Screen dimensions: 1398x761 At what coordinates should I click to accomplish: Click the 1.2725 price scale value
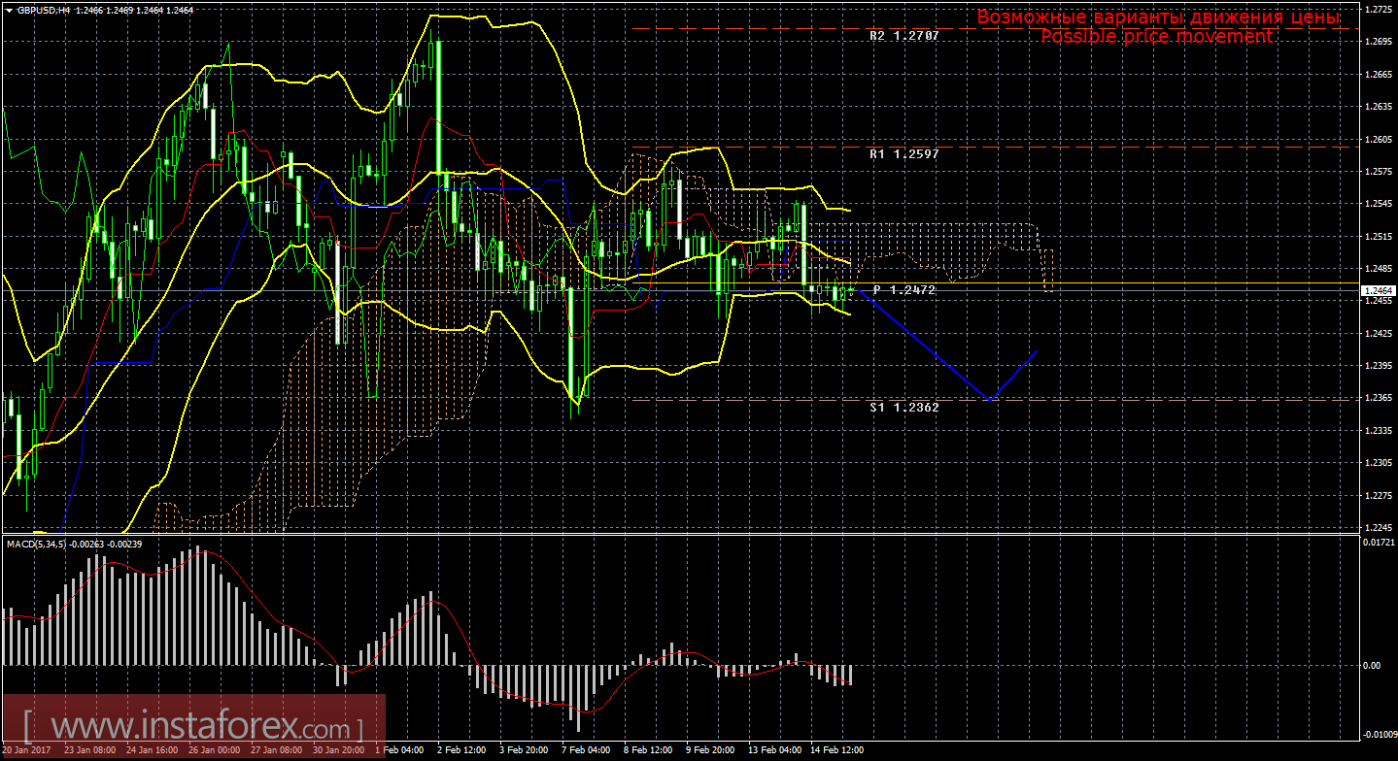1376,10
